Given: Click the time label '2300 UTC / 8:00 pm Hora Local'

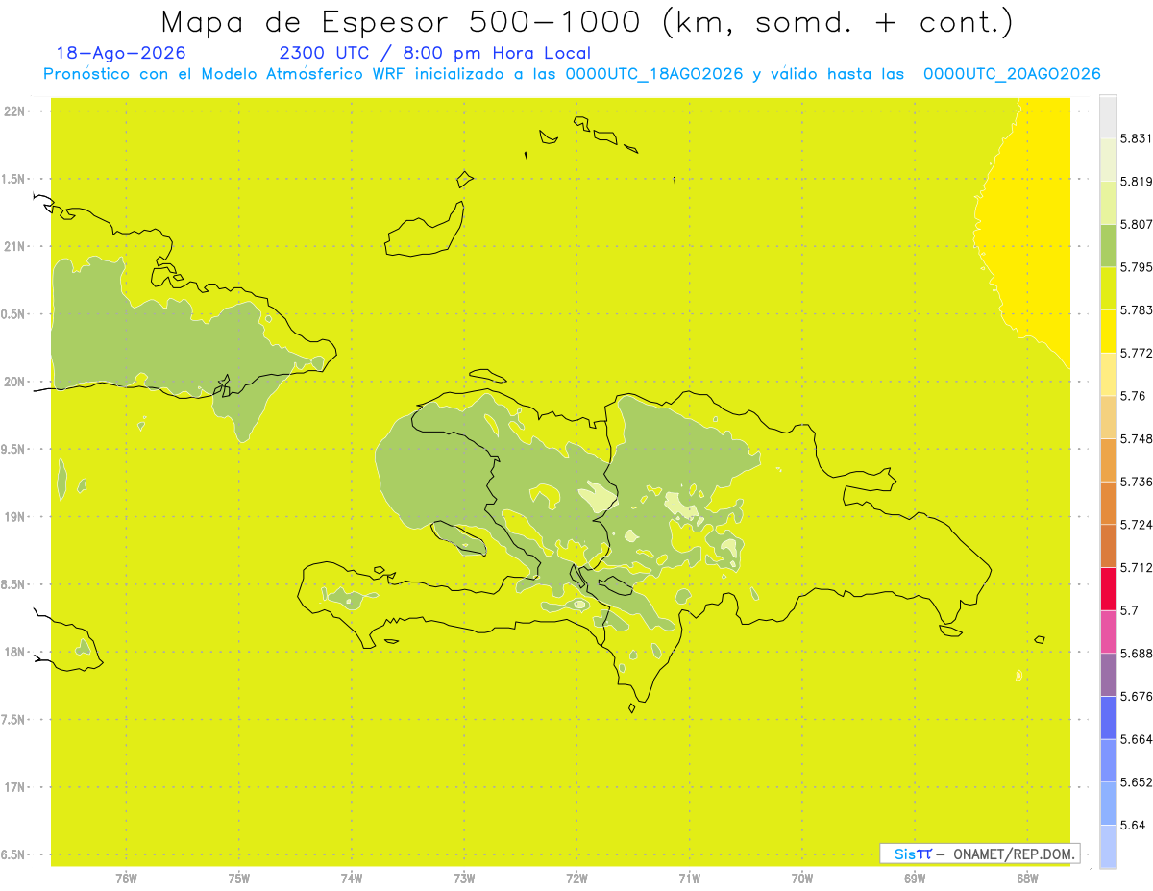Looking at the screenshot, I should 435,53.
